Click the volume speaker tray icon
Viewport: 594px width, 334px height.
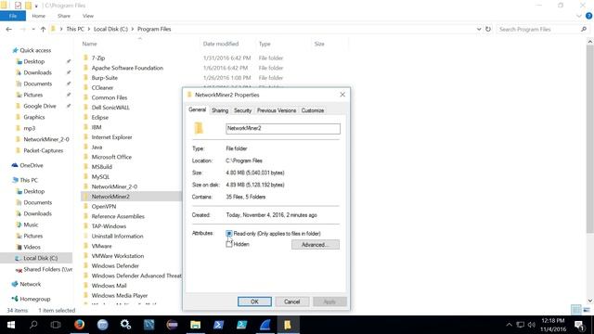pos(532,325)
